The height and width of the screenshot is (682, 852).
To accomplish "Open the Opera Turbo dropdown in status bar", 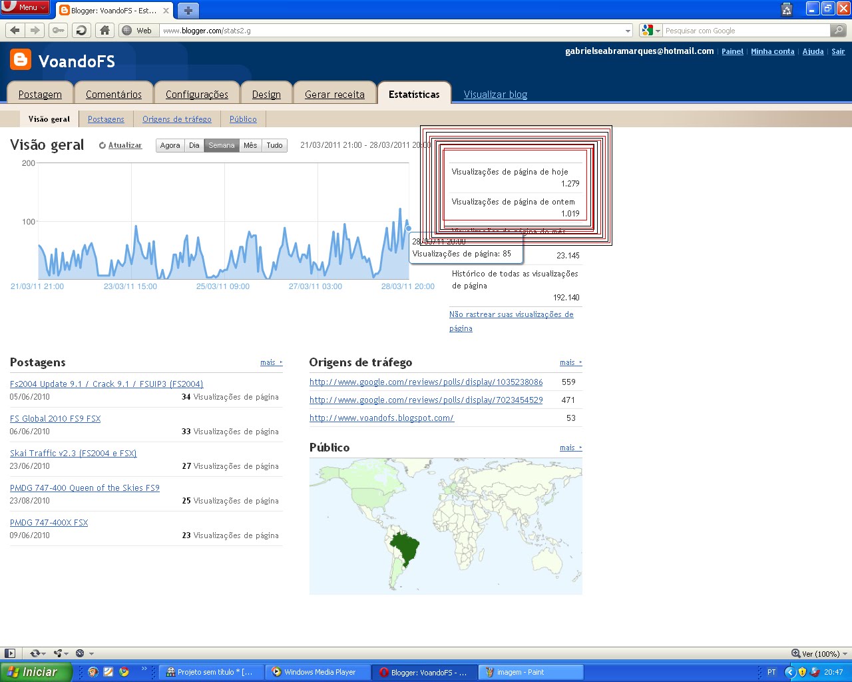I will pos(84,653).
